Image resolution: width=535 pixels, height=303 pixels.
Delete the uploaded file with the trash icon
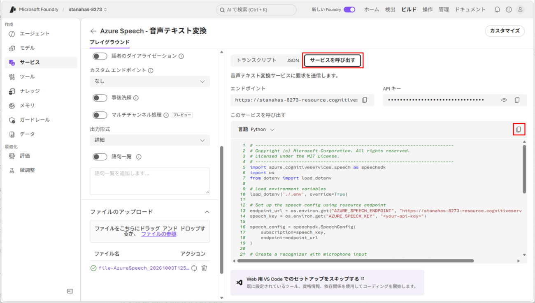click(x=204, y=268)
